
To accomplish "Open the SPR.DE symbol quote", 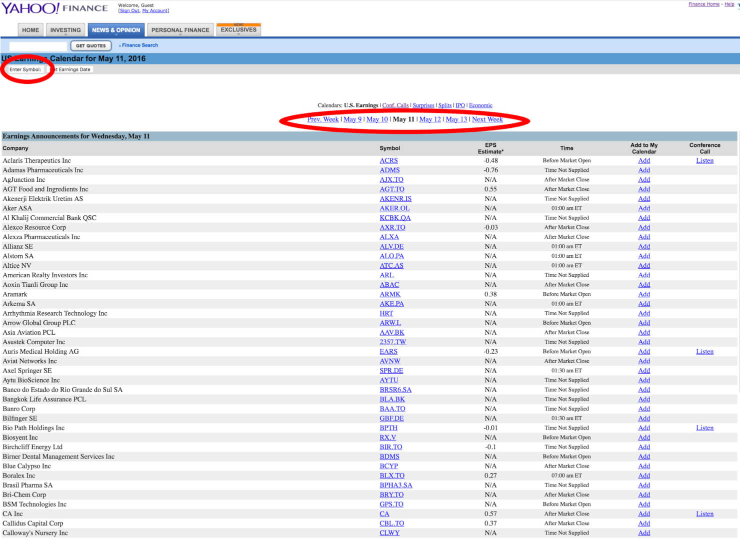I will (x=391, y=371).
